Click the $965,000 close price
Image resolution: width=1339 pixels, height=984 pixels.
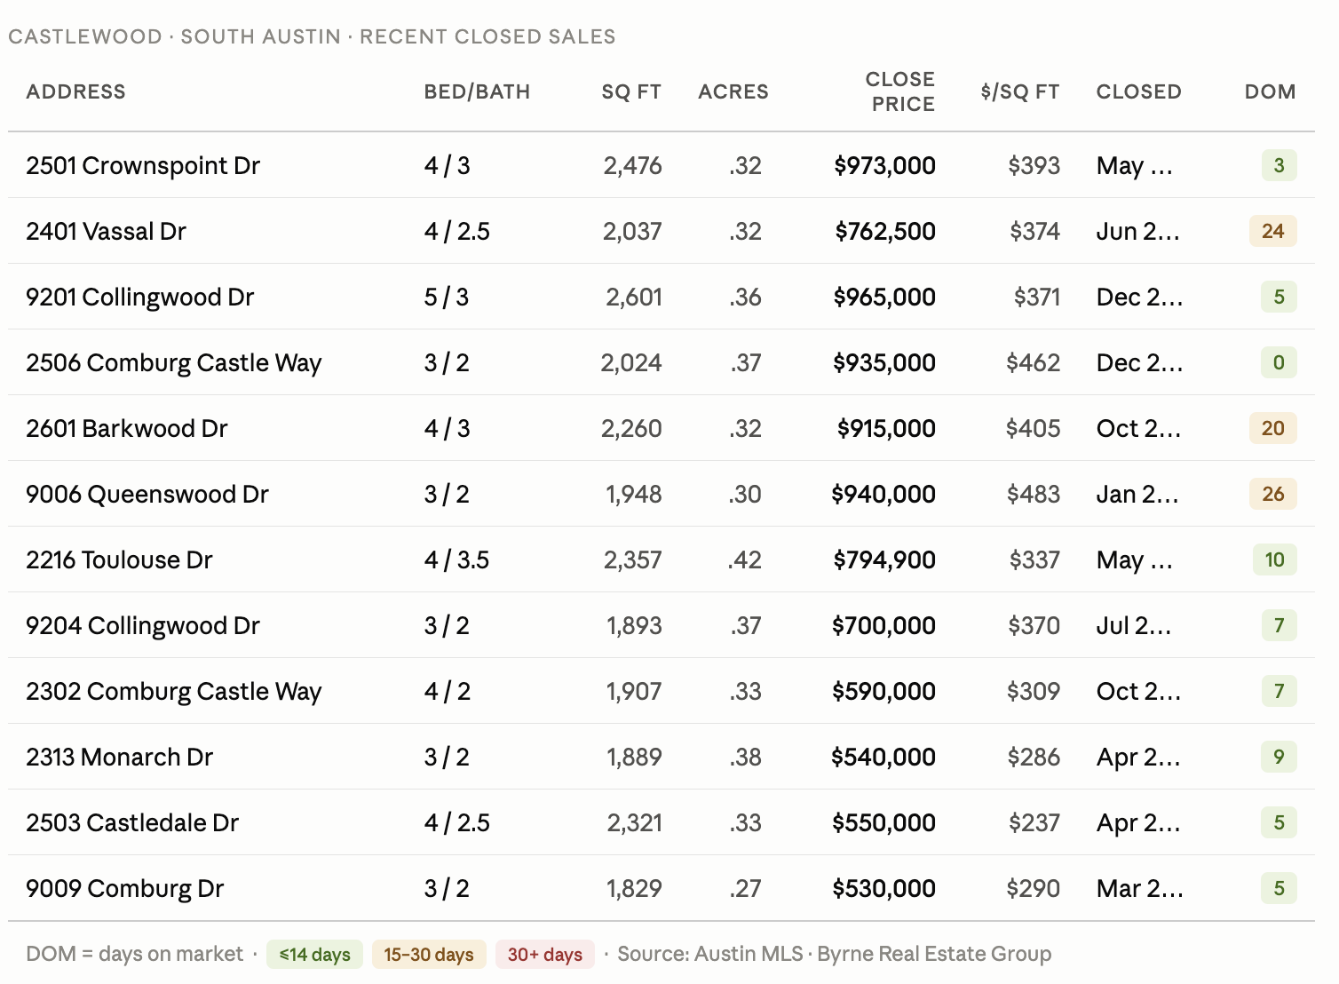884,297
